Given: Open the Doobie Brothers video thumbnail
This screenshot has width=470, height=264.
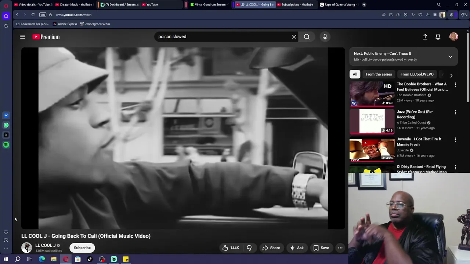Looking at the screenshot, I should click(x=372, y=94).
